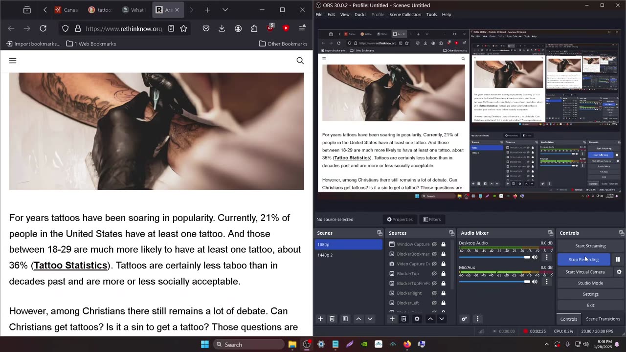Click the webpage search magnifier icon
Viewport: 626px width, 352px height.
pyautogui.click(x=300, y=61)
